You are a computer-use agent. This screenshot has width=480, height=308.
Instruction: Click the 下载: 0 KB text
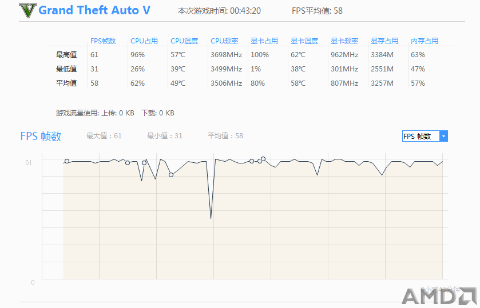point(158,113)
